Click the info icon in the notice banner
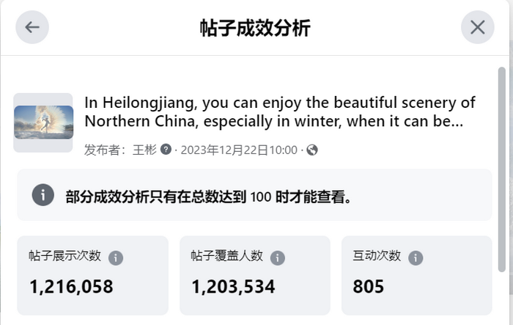 click(43, 195)
